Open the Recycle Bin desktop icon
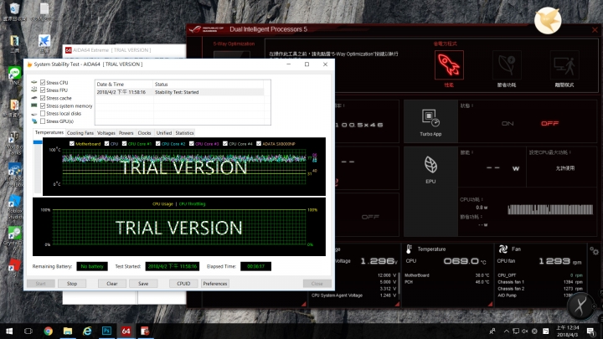 pos(14,12)
